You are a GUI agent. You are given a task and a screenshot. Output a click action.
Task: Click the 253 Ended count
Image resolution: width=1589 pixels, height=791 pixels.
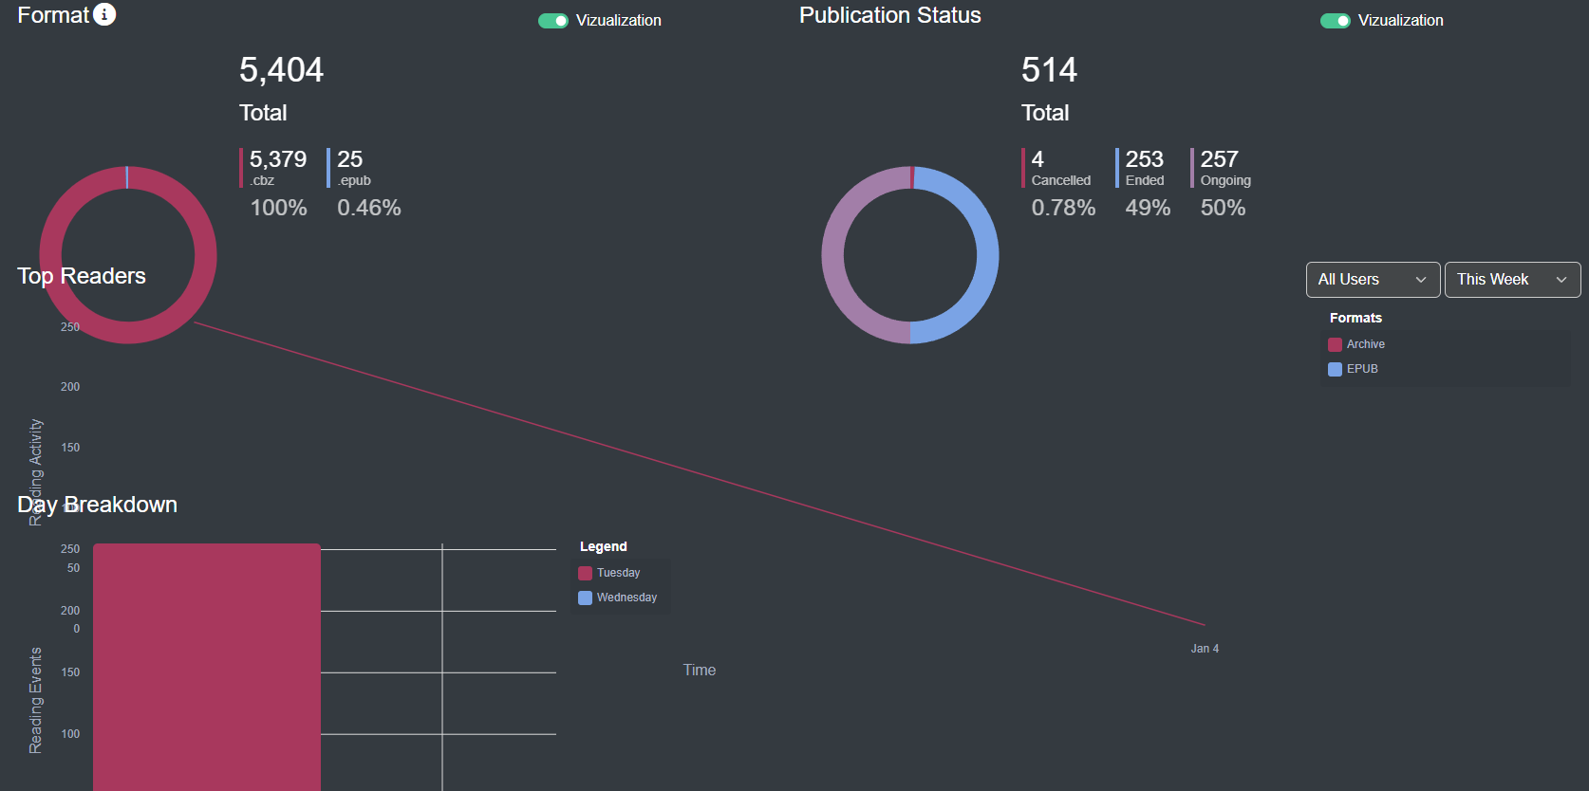pyautogui.click(x=1145, y=159)
